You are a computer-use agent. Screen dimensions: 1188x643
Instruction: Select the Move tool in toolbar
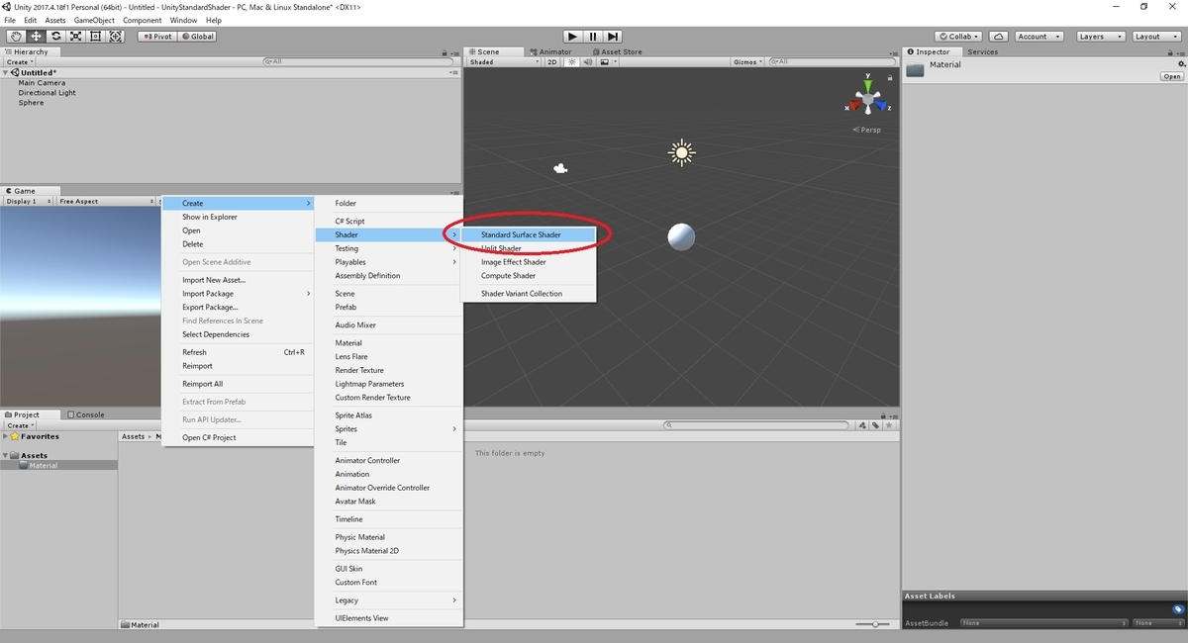36,37
